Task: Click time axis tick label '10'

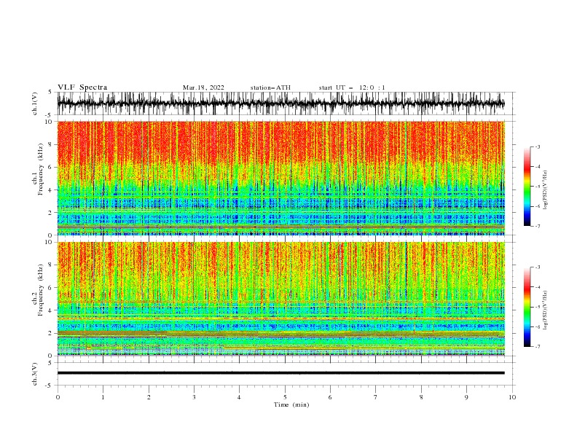Action: (512, 397)
